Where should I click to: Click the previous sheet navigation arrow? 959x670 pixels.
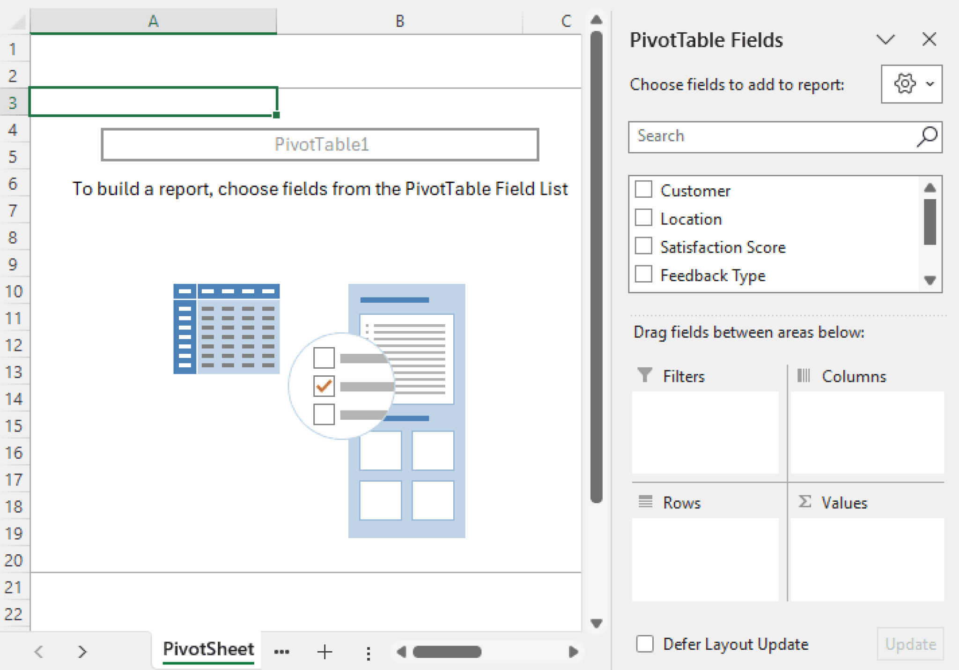click(x=39, y=652)
